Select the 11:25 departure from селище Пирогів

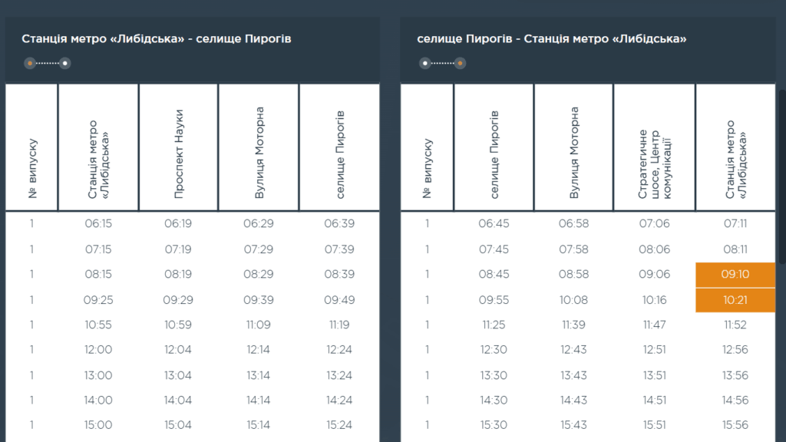[x=494, y=325]
